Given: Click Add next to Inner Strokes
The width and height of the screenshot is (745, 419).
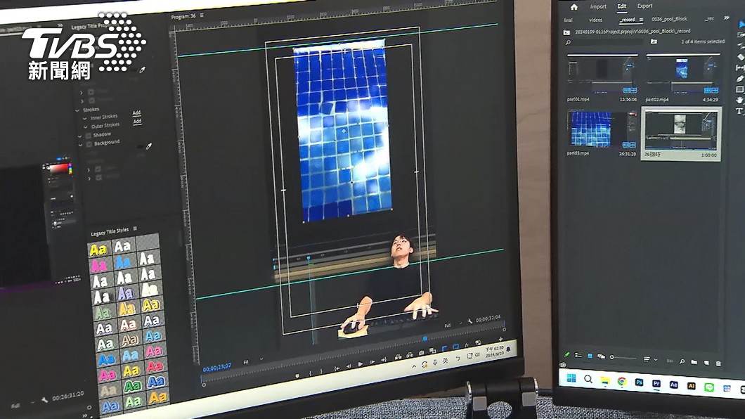Looking at the screenshot, I should [x=136, y=112].
